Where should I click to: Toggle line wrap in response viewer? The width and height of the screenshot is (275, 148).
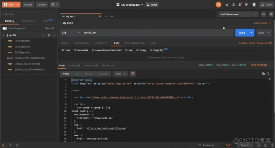pyautogui.click(x=133, y=74)
